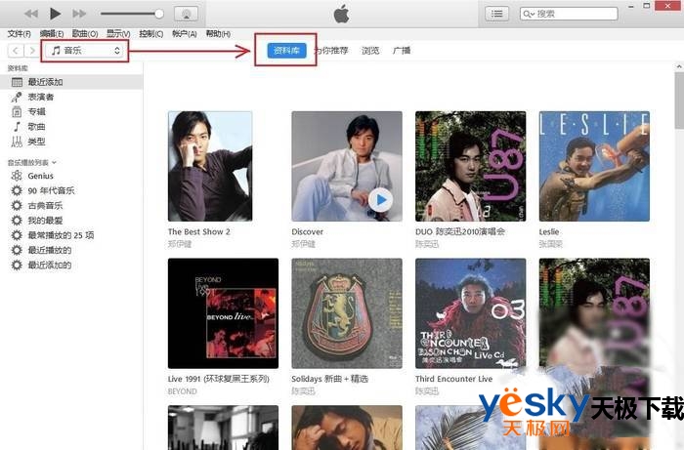684x450 pixels.
Task: Select 最近添加 in the library sidebar
Action: [71, 82]
